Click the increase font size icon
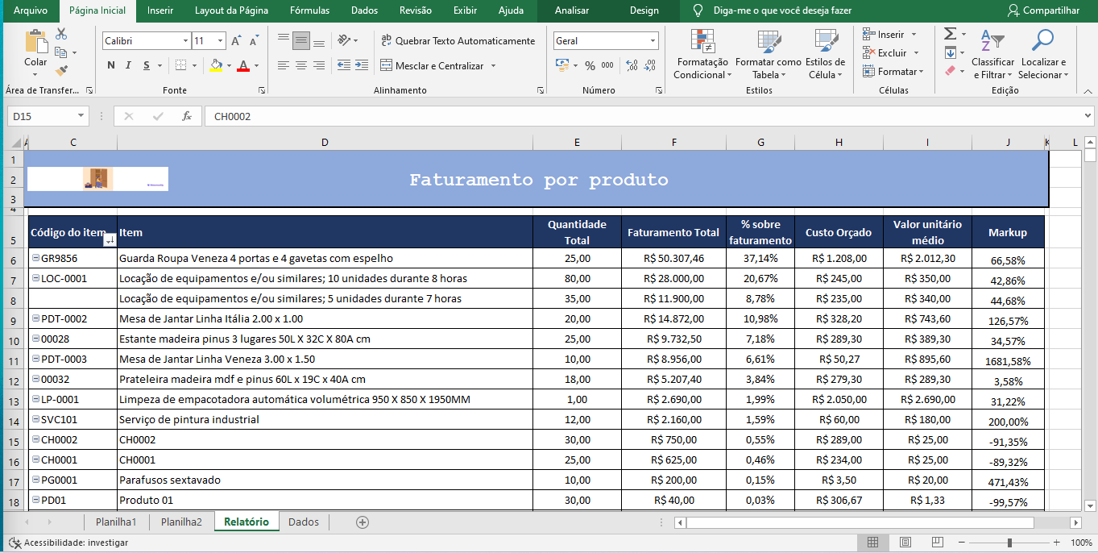The height and width of the screenshot is (553, 1098). point(236,41)
